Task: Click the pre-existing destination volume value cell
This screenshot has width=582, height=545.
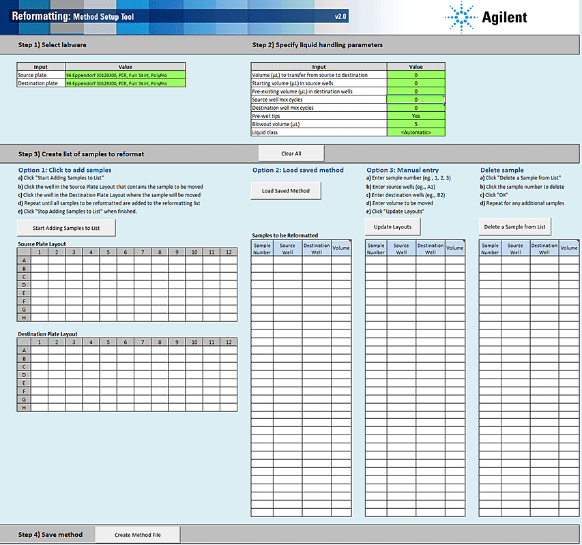Action: [x=416, y=91]
